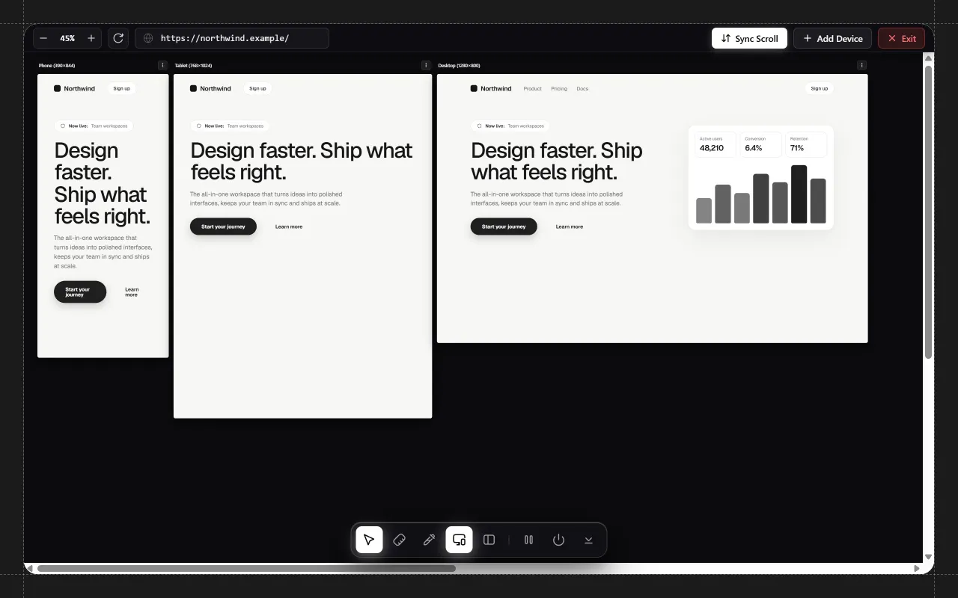Click the globe icon in URL bar
Image resolution: width=958 pixels, height=598 pixels.
[x=148, y=38]
